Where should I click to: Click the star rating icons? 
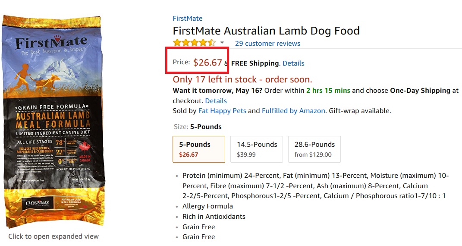(194, 43)
